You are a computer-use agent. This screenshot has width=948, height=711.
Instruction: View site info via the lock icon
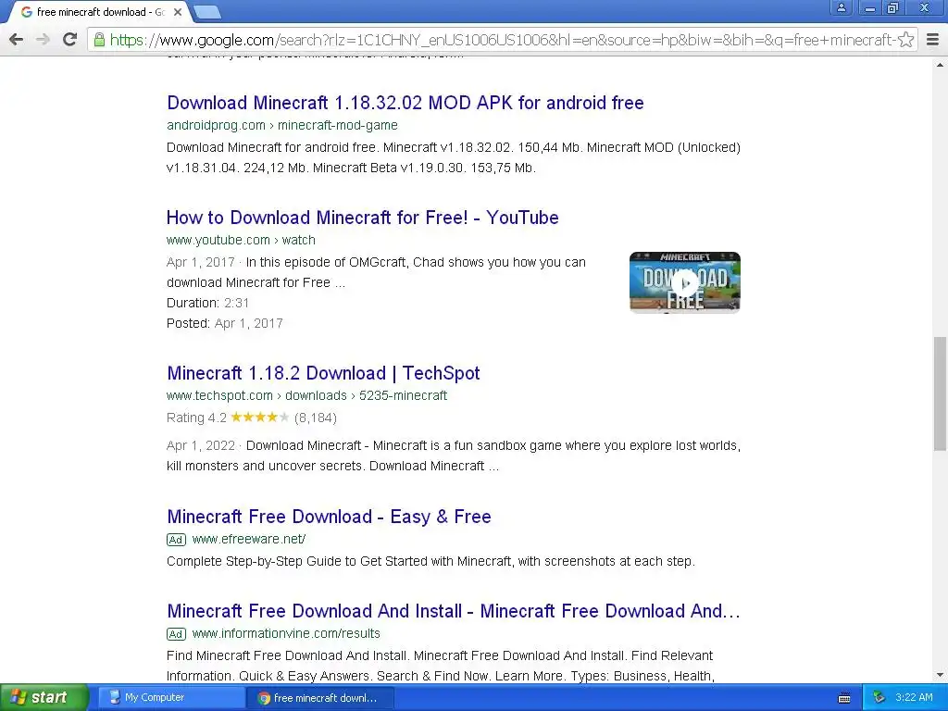99,40
